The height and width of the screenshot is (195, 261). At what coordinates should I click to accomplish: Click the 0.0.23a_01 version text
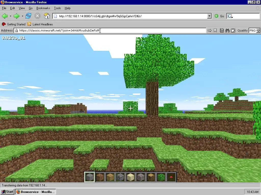click(x=14, y=38)
